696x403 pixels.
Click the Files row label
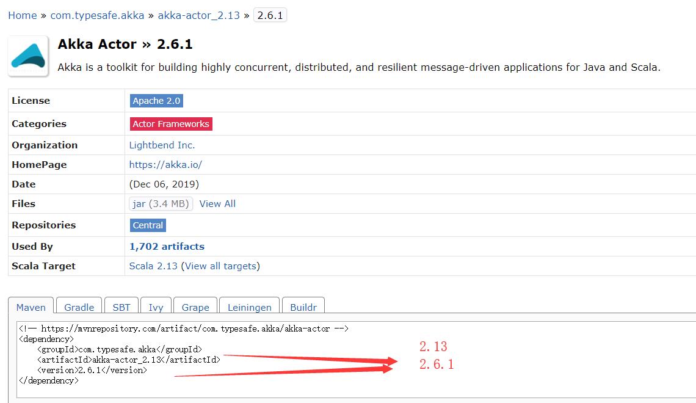click(24, 204)
